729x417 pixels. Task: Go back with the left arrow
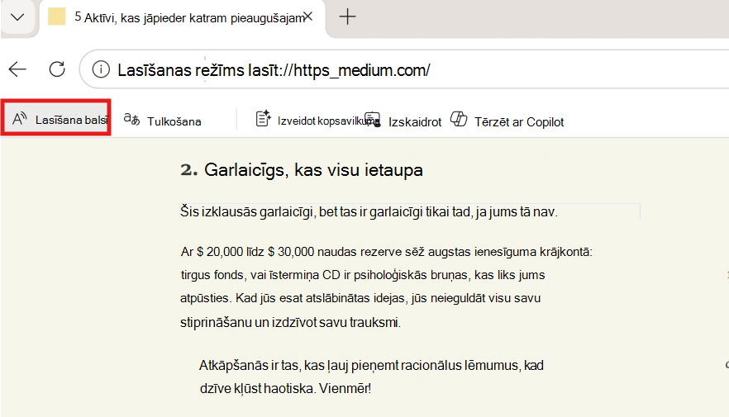[x=17, y=69]
